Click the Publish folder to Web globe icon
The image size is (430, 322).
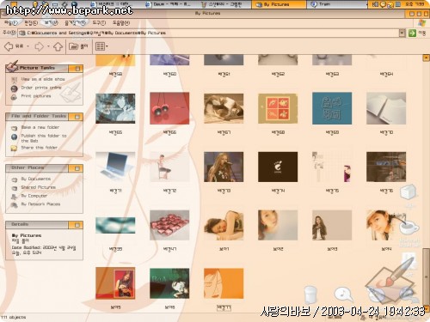click(x=14, y=137)
